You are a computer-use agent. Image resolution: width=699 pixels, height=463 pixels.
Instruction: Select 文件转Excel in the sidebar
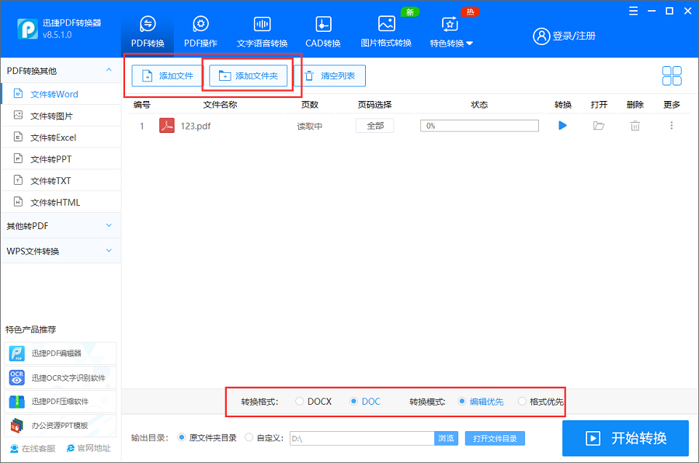(61, 138)
